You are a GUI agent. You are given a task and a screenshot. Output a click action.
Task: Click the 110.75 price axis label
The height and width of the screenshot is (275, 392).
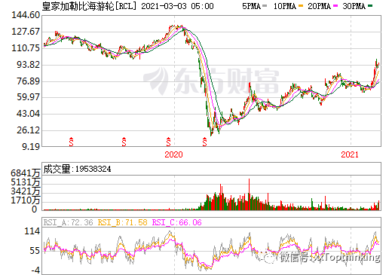[x=26, y=48]
